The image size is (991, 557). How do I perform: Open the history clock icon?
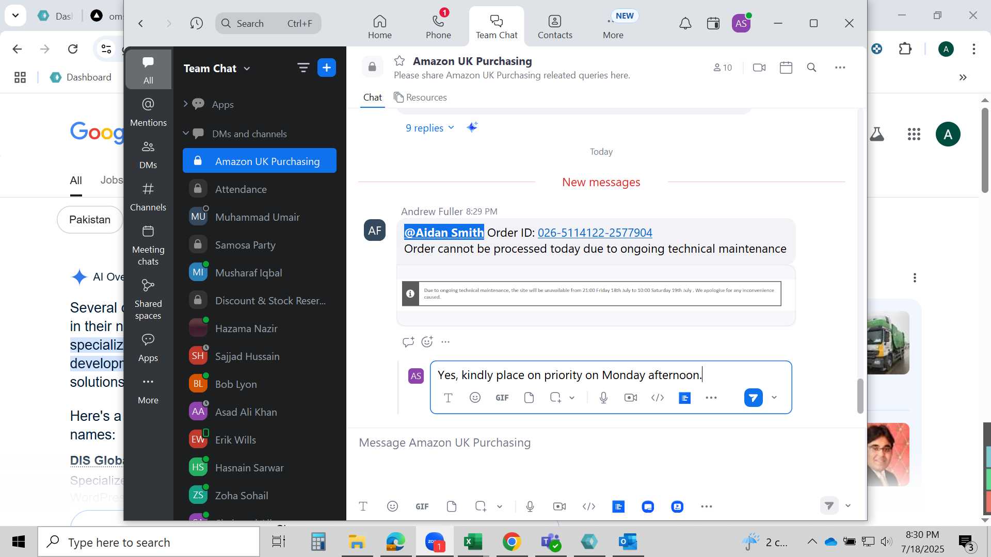coord(196,23)
